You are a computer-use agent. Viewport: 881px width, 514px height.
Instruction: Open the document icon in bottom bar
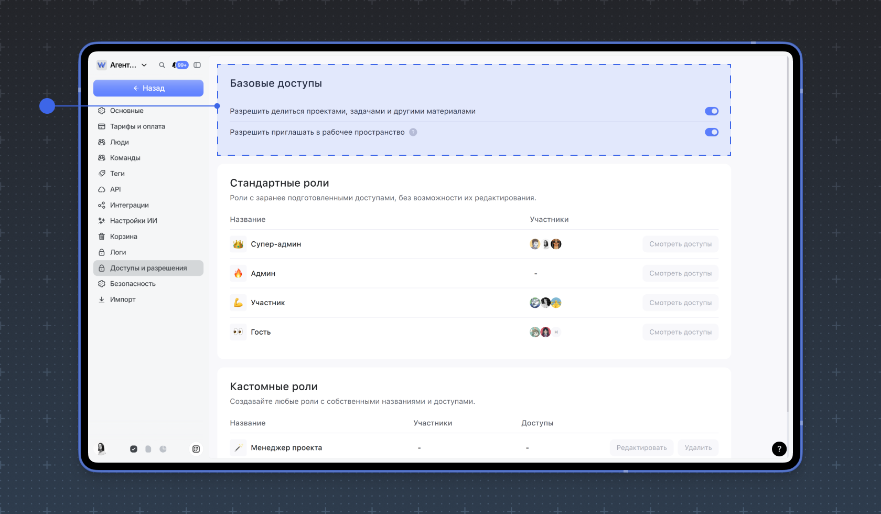coord(148,449)
